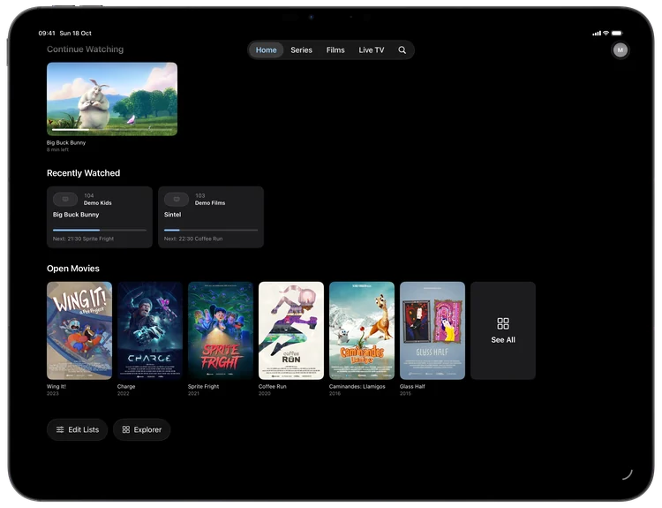Open the profile avatar M
This screenshot has height=508, width=662.
pos(621,49)
